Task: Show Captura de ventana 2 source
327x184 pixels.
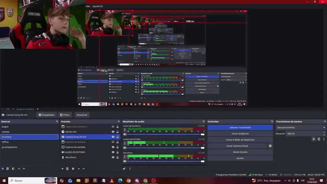Action: click(x=113, y=127)
